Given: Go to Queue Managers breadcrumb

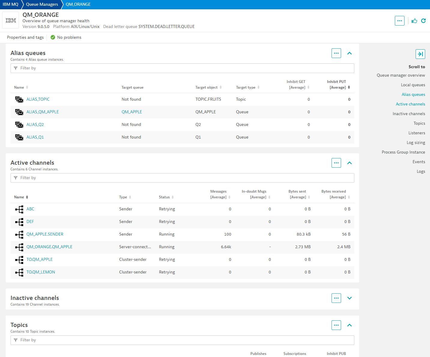Looking at the screenshot, I should point(42,5).
